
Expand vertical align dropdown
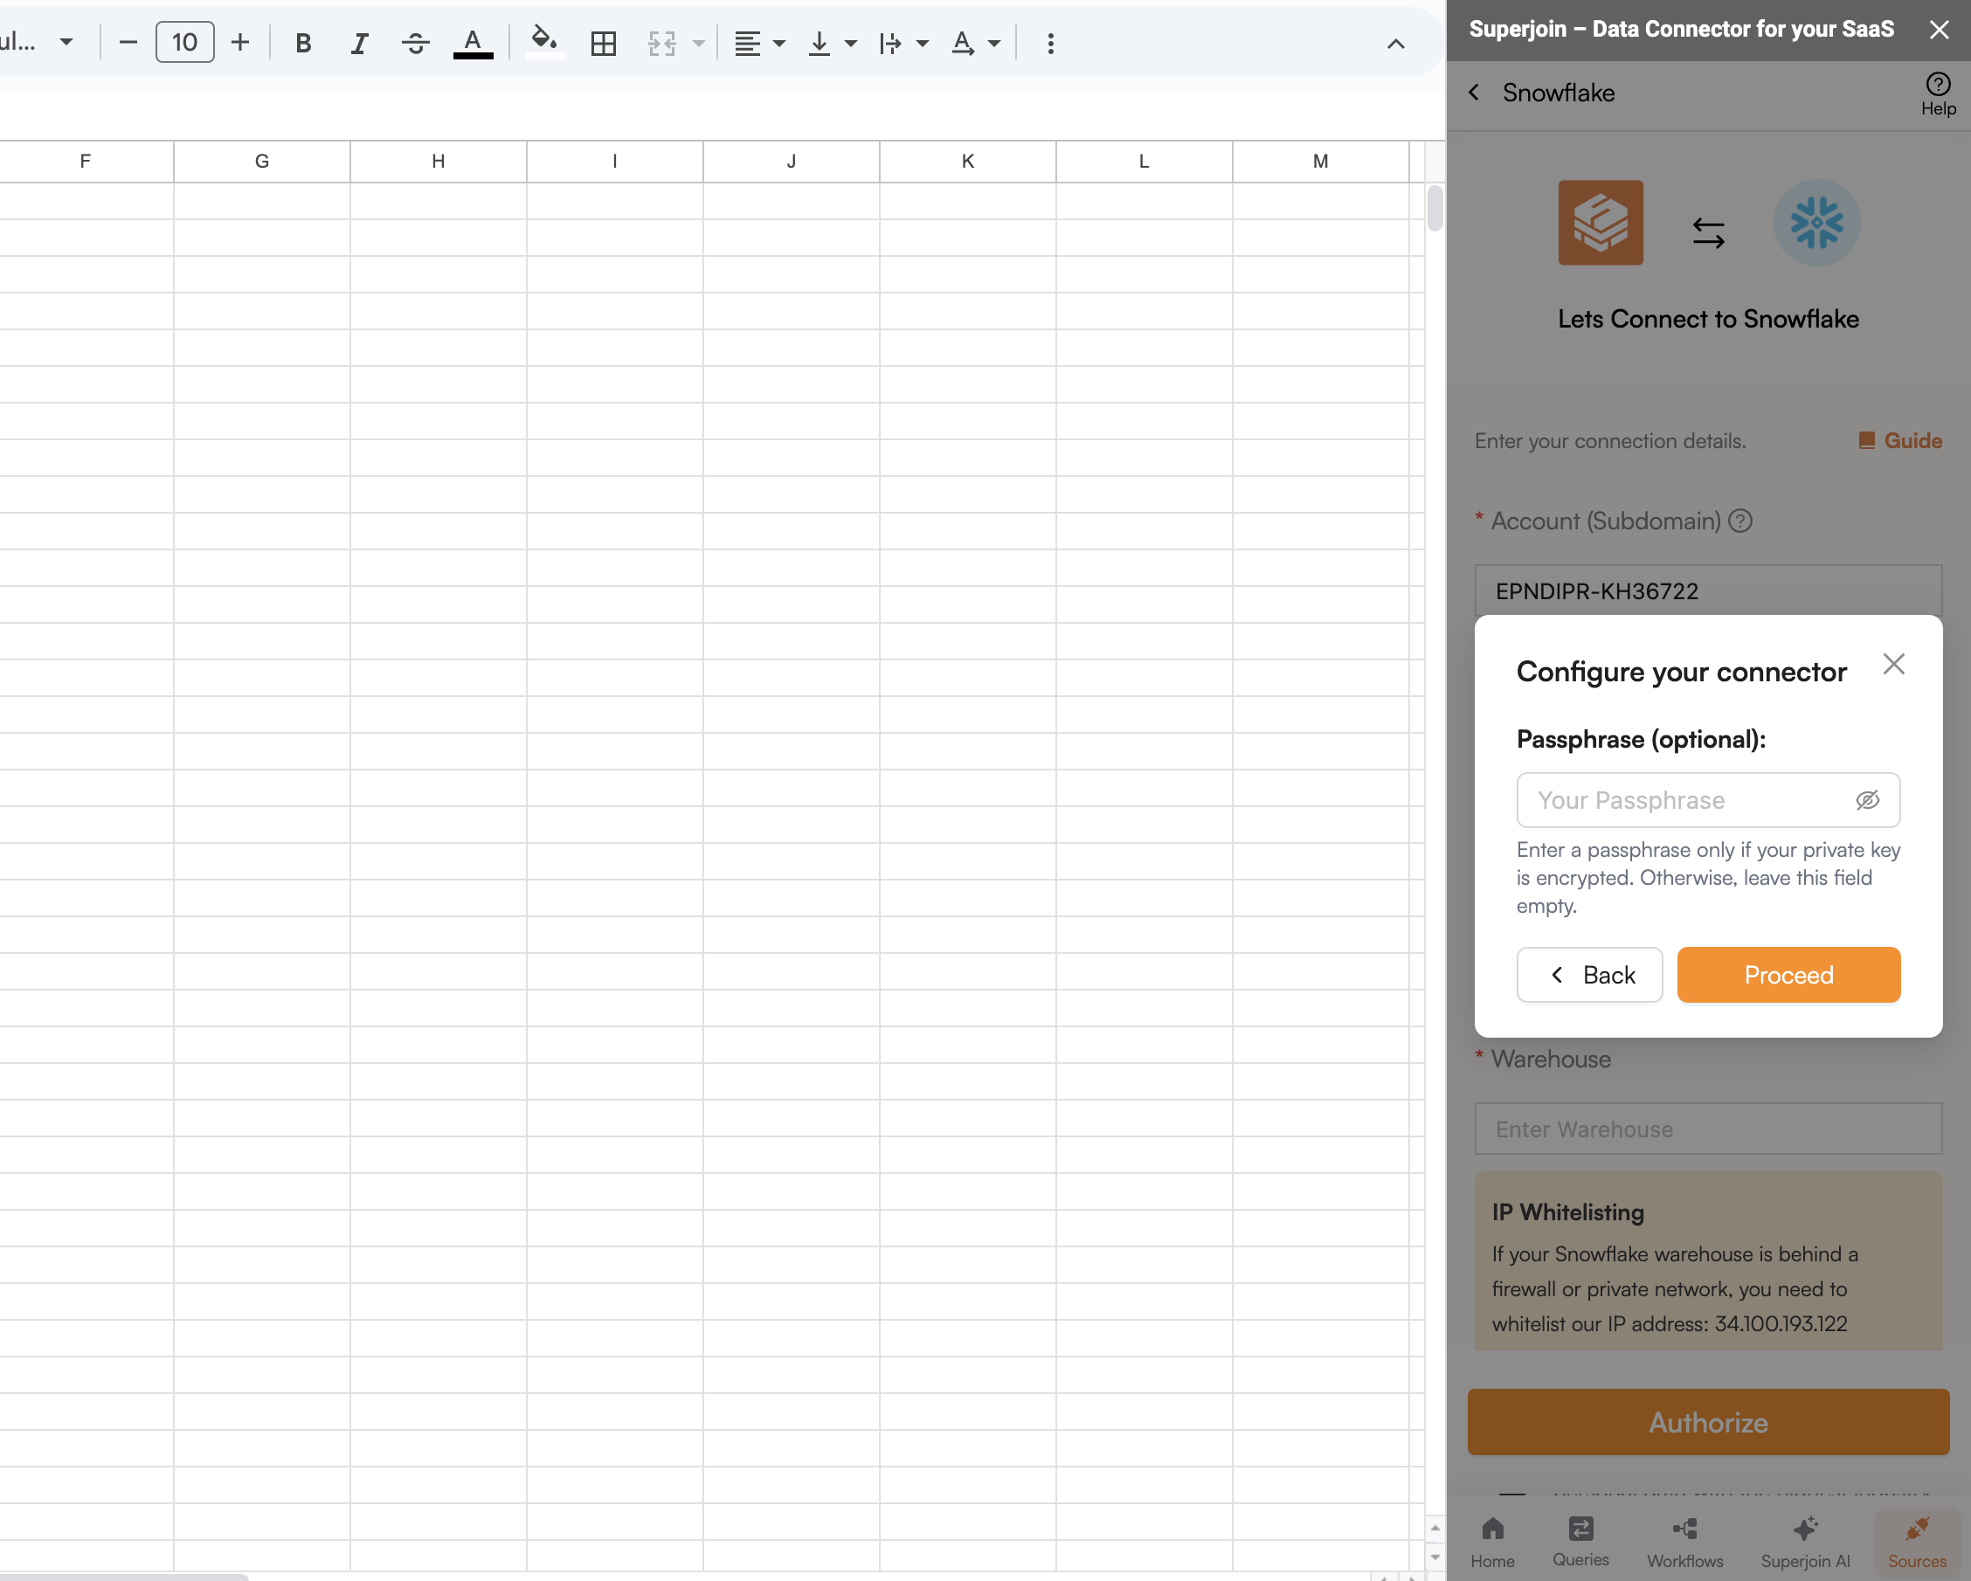tap(850, 43)
